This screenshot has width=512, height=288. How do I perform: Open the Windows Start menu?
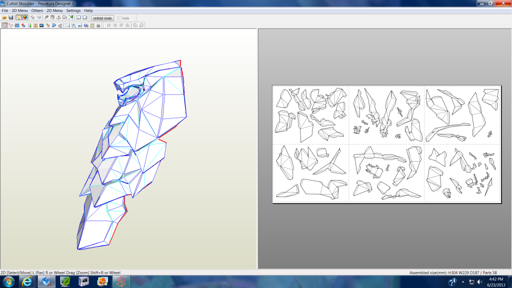pyautogui.click(x=8, y=282)
